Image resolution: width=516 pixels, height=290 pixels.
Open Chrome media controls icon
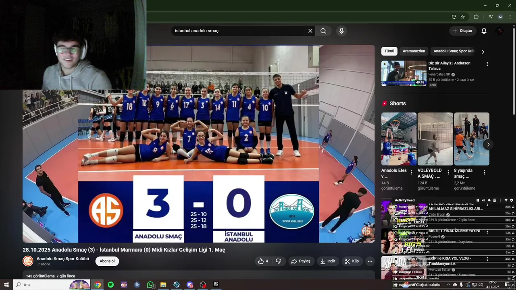tap(491, 17)
